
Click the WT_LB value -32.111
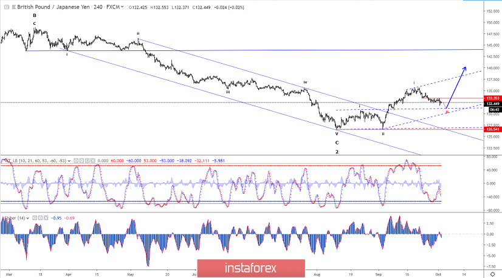point(201,161)
